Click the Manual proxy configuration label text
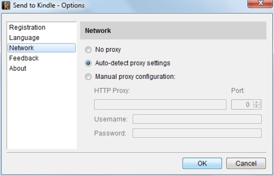Image resolution: width=274 pixels, height=176 pixels. pyautogui.click(x=135, y=77)
